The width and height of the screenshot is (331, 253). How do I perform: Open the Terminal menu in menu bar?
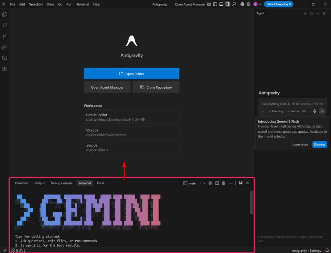pyautogui.click(x=83, y=4)
